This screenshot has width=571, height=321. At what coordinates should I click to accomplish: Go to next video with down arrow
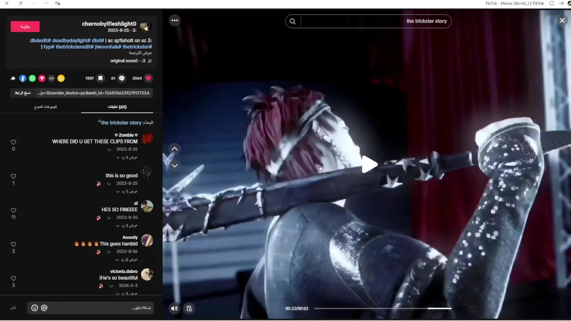(x=175, y=165)
